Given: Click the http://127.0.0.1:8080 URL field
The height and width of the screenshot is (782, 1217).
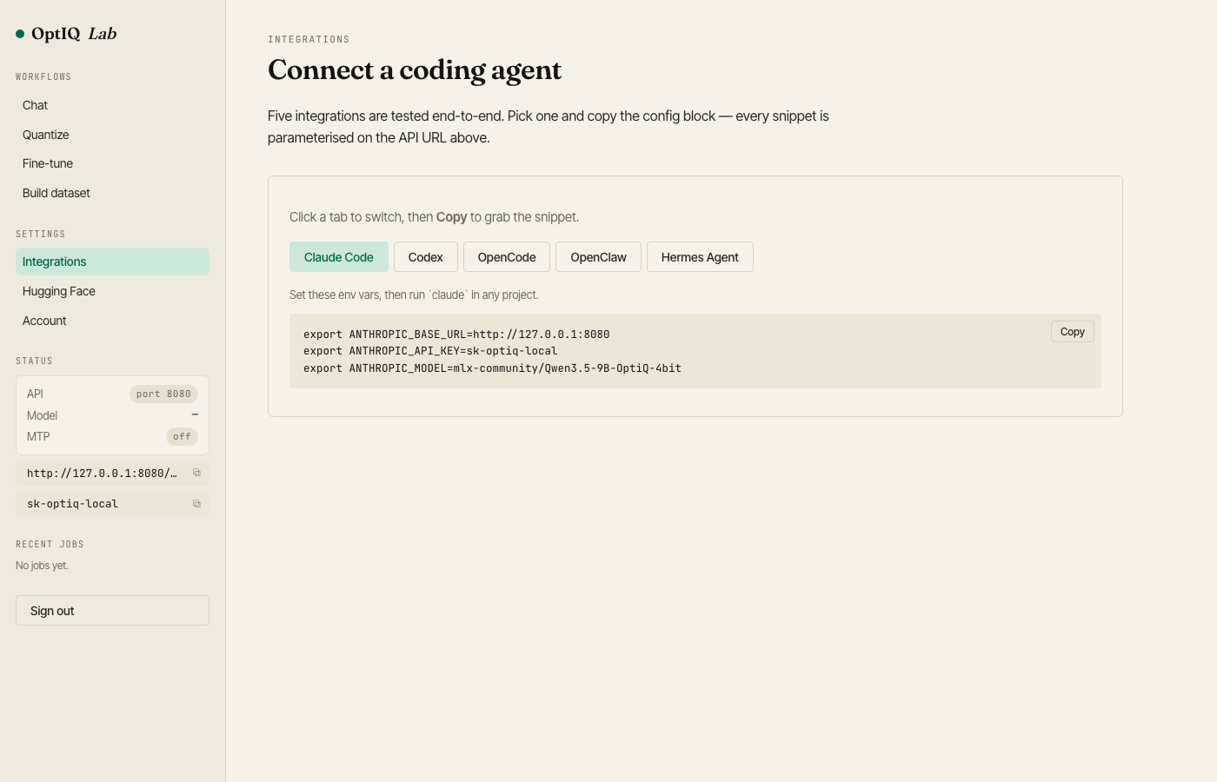Looking at the screenshot, I should click(x=112, y=474).
